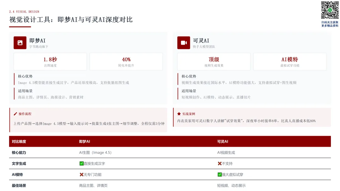Click the 即梦AI card heading
The height and width of the screenshot is (191, 340).
pos(37,41)
